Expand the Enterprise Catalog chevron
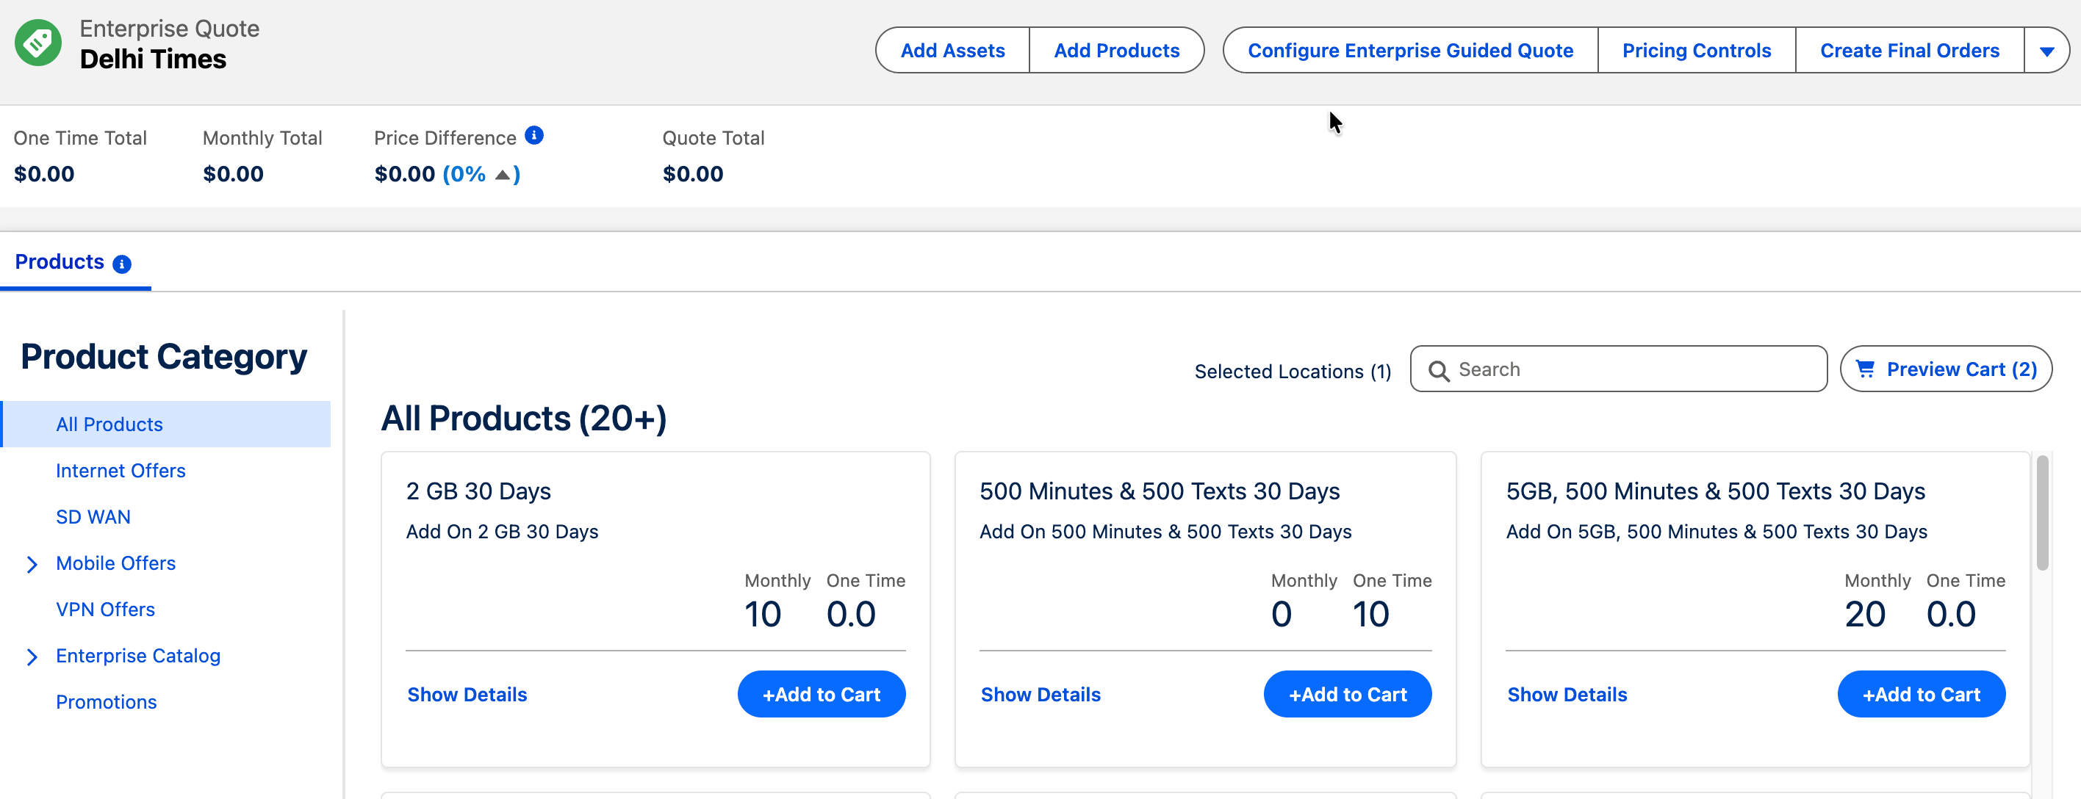The width and height of the screenshot is (2081, 799). coord(32,657)
